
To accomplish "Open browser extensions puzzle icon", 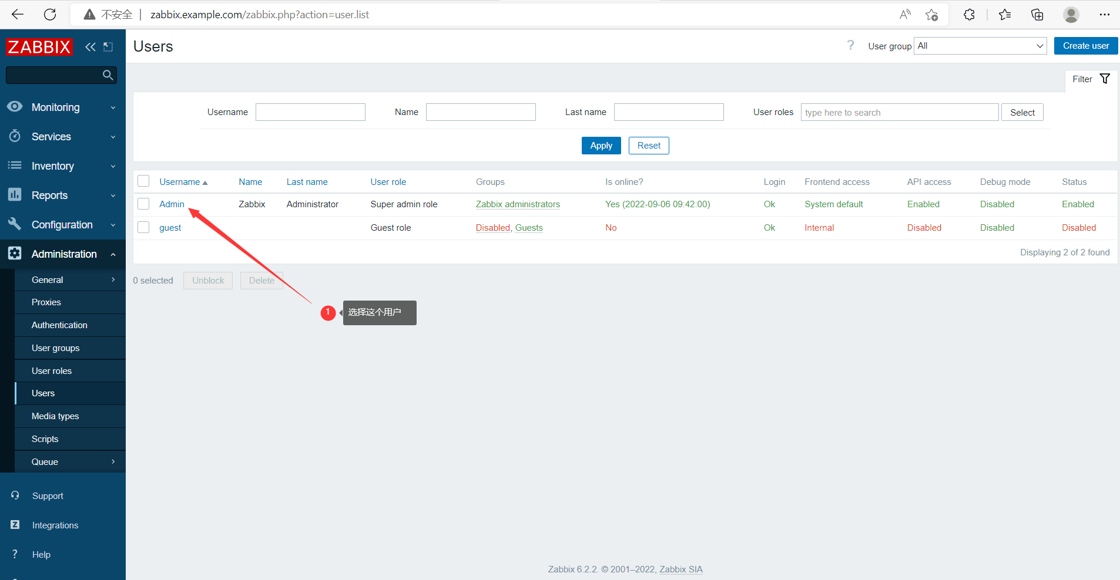I will [x=970, y=15].
